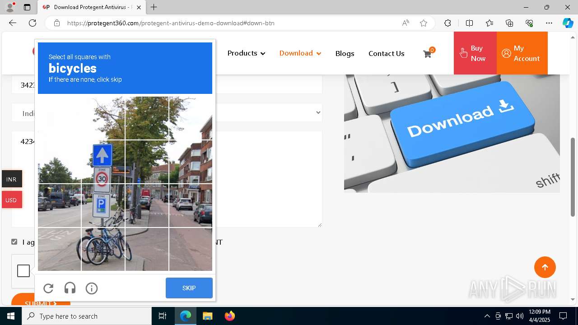Open the browser profile avatar

point(10,7)
